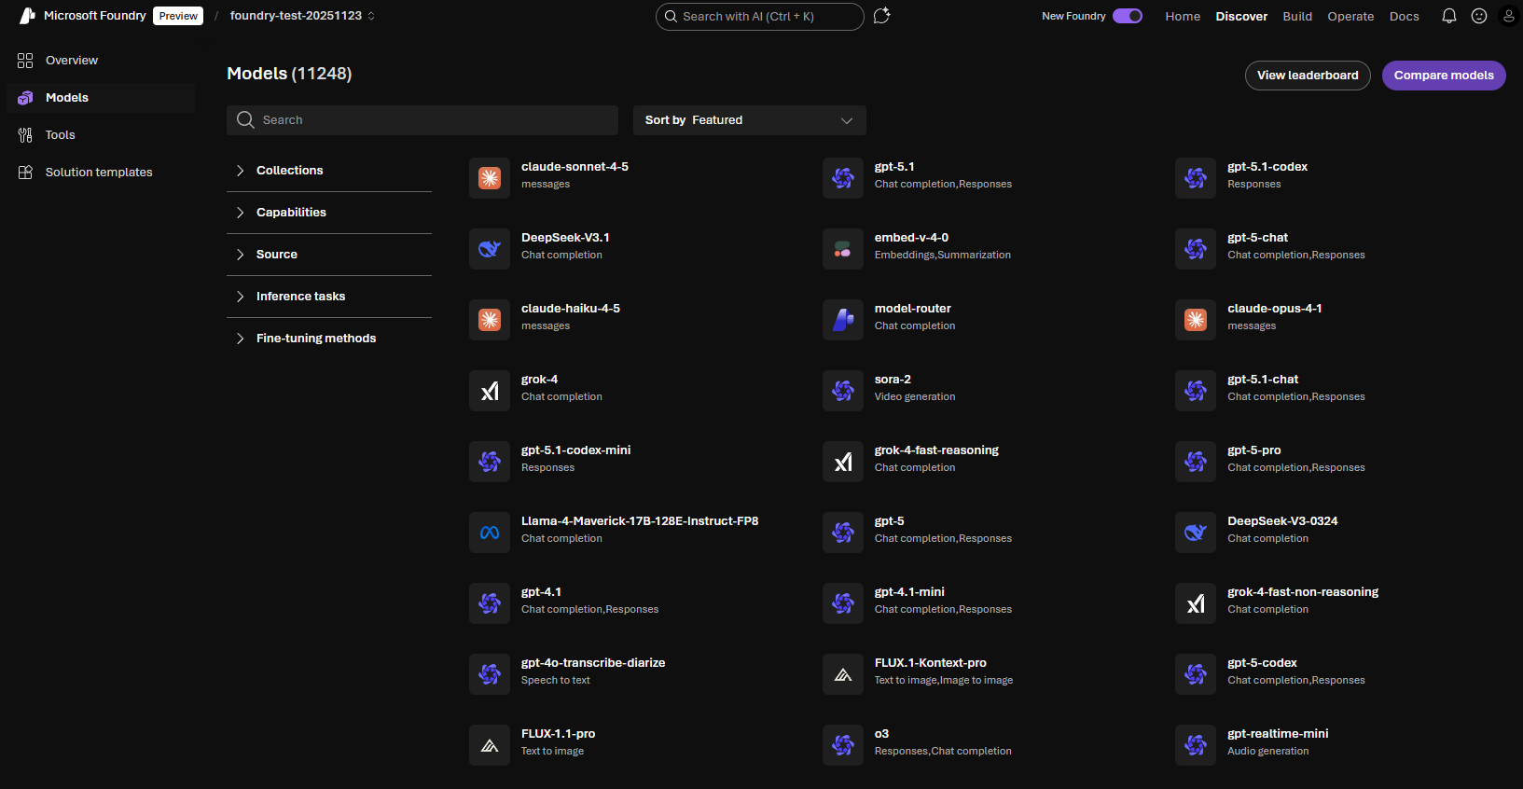Expand the Collections filter section

click(329, 171)
